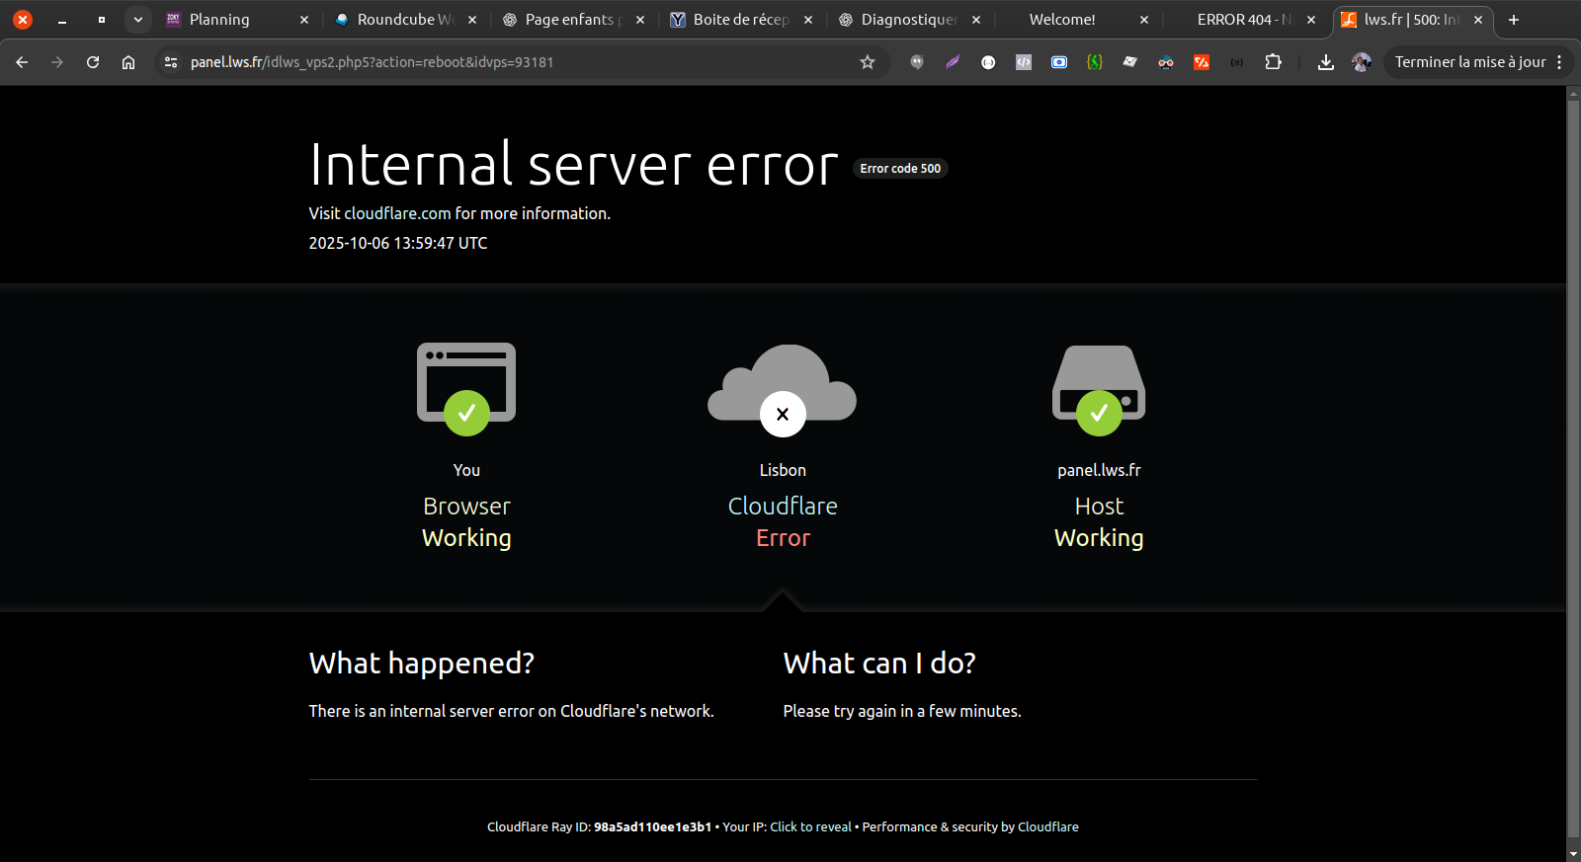Close the Welcome! tab
This screenshot has height=862, width=1581.
[x=1144, y=20]
